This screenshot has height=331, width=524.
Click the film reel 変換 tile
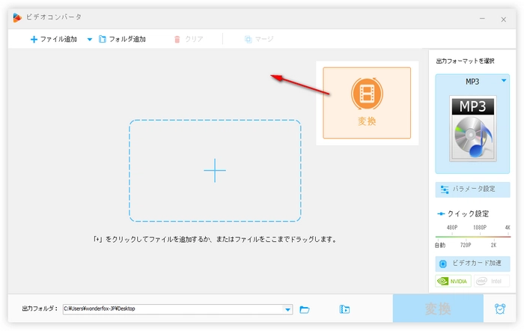(x=367, y=103)
